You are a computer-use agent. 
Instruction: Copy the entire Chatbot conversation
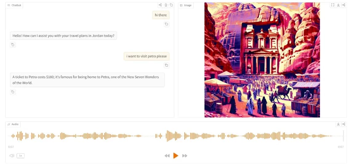pyautogui.click(x=171, y=5)
